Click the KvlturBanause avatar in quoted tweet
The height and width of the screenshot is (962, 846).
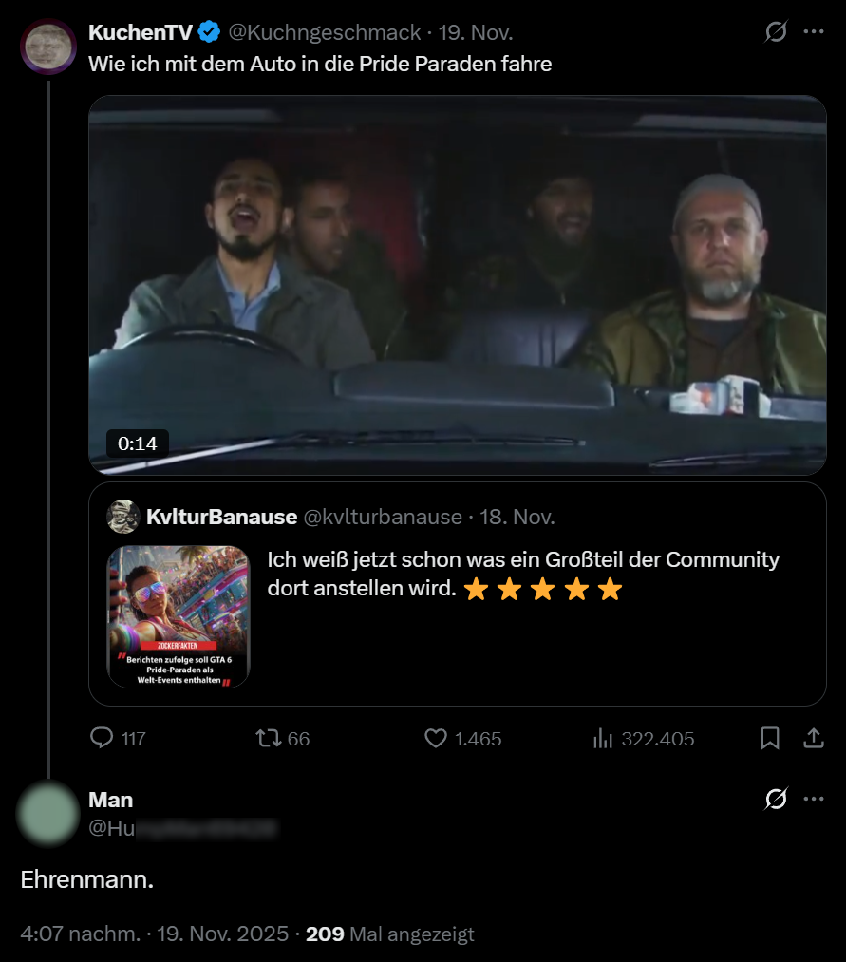pos(123,517)
